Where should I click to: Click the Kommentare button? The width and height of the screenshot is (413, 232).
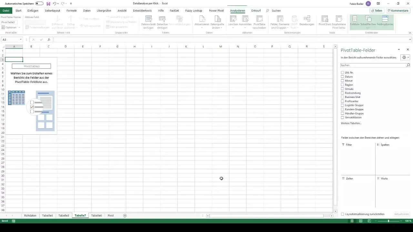pyautogui.click(x=398, y=11)
